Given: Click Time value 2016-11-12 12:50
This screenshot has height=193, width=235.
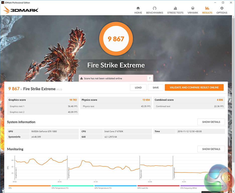Looking at the screenshot, I should pyautogui.click(x=190, y=131).
